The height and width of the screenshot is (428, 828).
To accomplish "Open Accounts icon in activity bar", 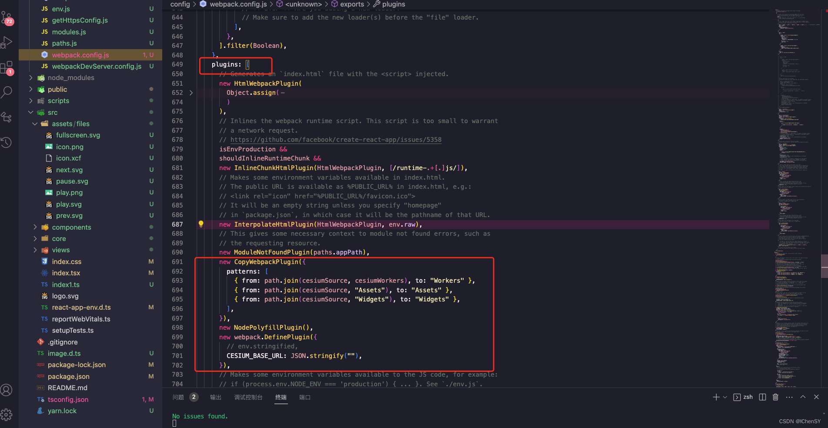I will click(x=7, y=390).
